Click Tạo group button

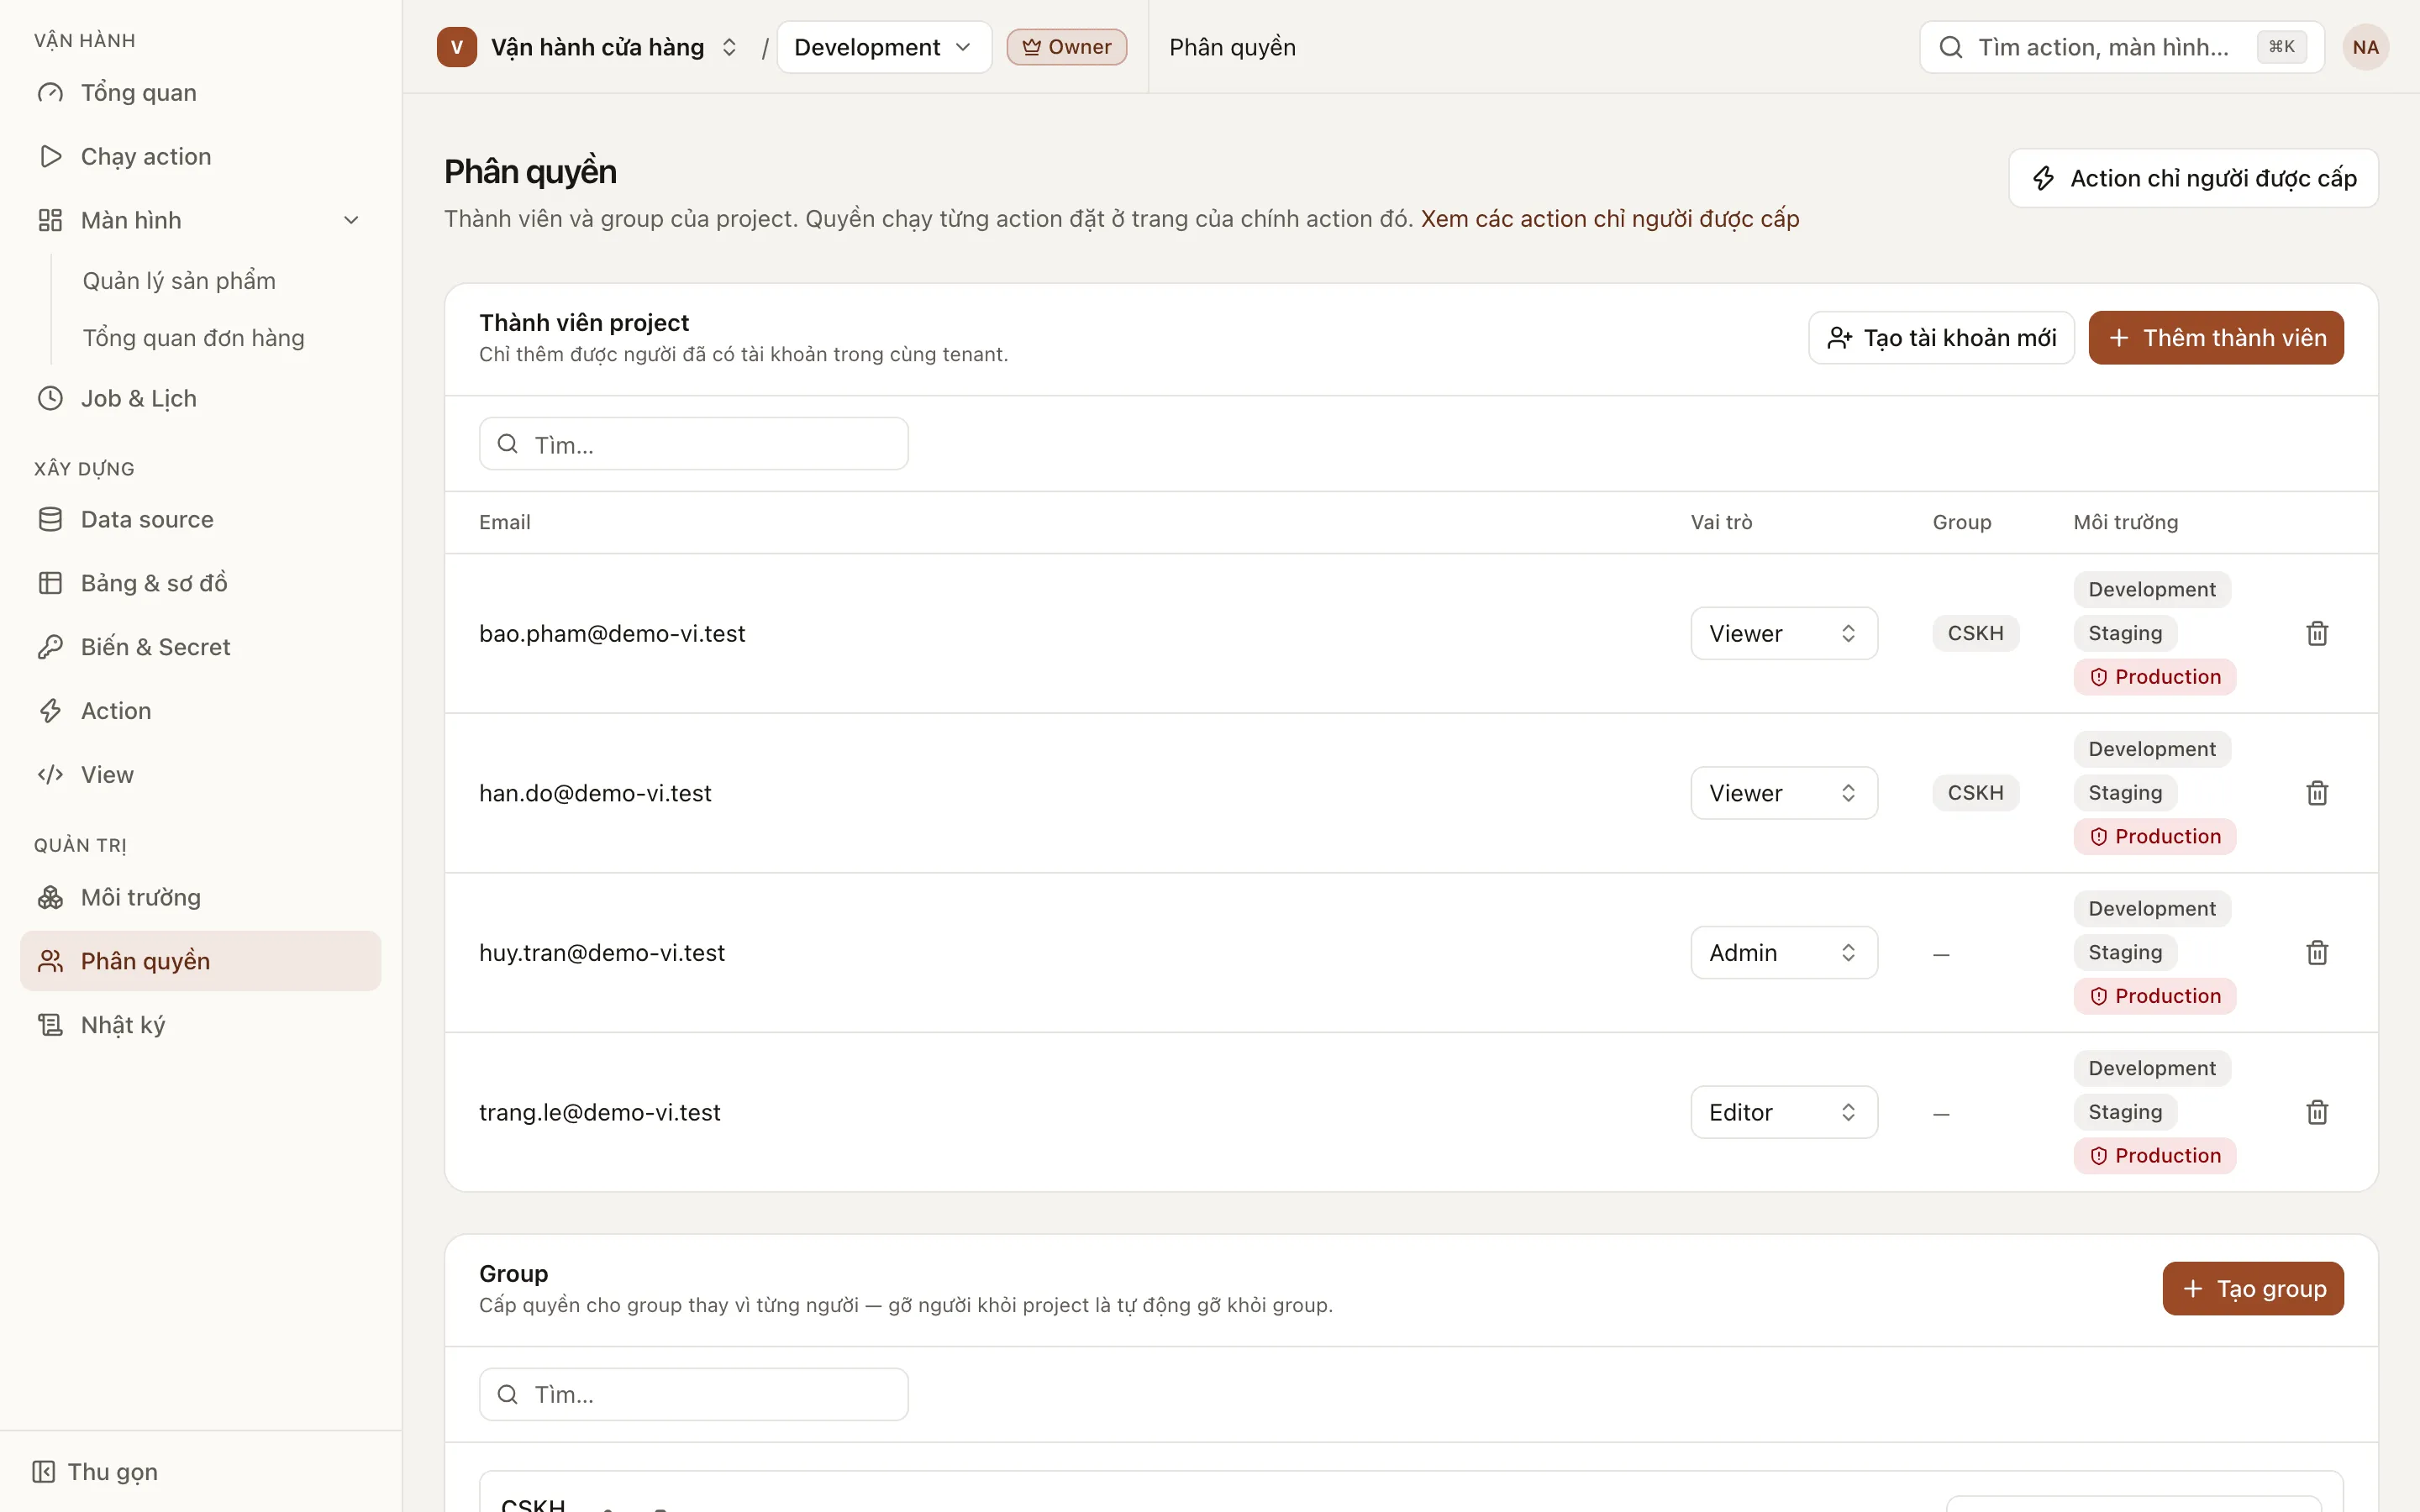(x=2252, y=1288)
